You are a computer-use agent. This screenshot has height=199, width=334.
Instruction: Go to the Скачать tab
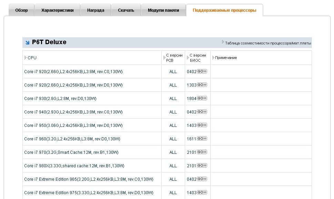point(126,10)
